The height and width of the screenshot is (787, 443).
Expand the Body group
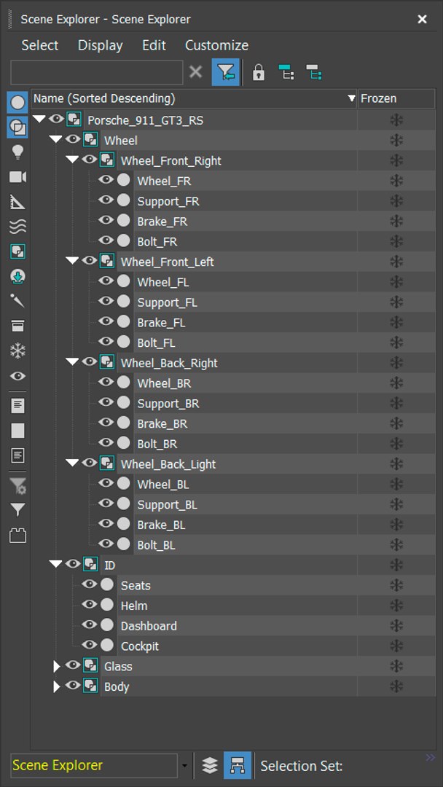tap(57, 686)
